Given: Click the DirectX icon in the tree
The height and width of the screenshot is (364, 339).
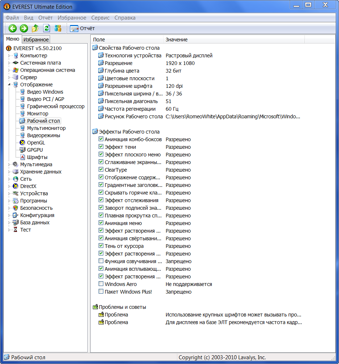Looking at the screenshot, I should 16,186.
